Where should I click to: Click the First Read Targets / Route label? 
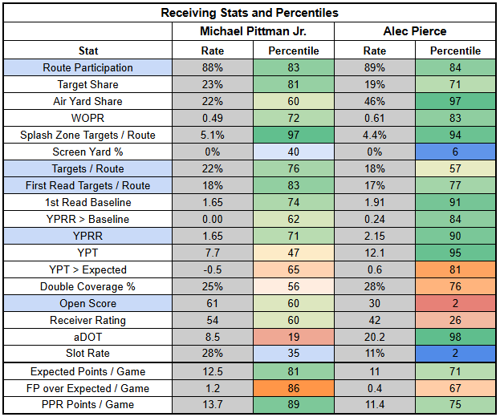click(88, 186)
